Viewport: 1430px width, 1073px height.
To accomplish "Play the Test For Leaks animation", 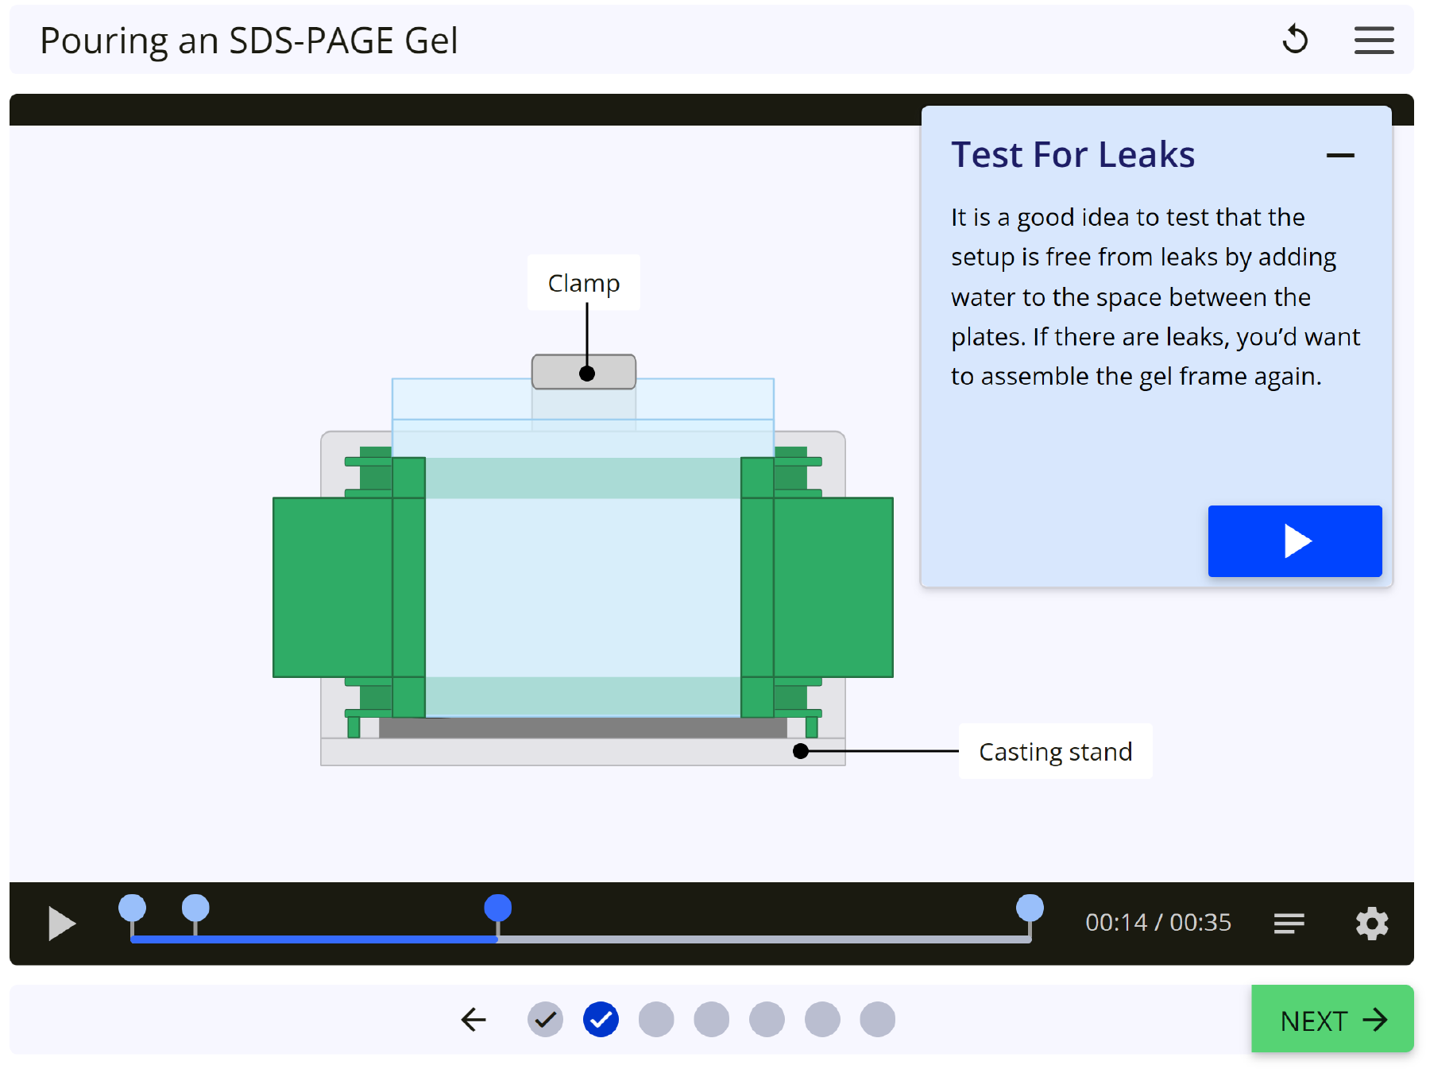I will coord(1295,541).
